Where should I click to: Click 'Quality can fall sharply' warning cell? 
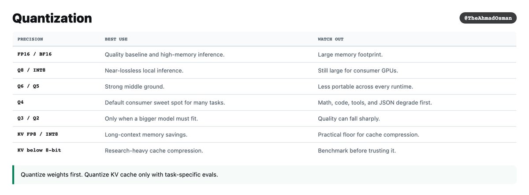click(x=349, y=119)
